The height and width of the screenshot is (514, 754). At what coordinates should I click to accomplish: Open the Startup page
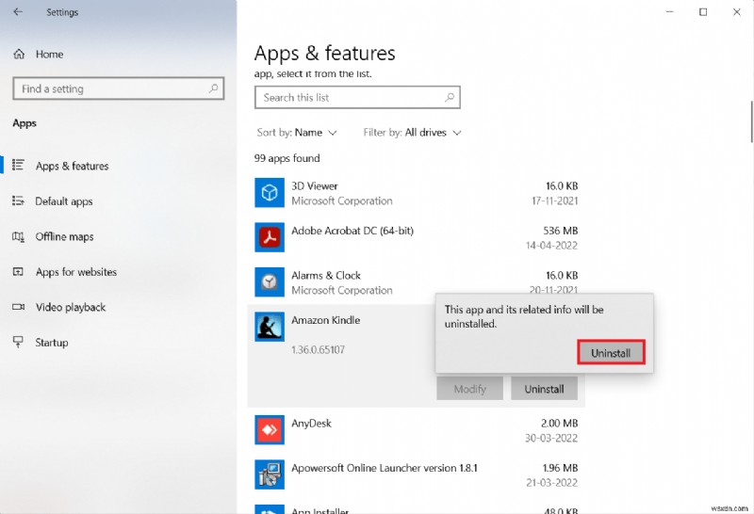tap(52, 343)
